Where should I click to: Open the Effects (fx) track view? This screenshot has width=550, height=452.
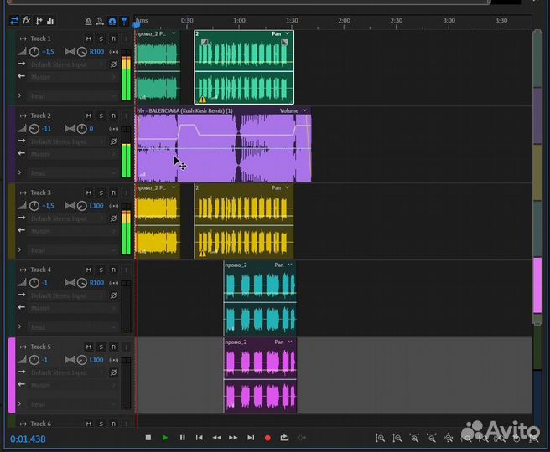(26, 20)
